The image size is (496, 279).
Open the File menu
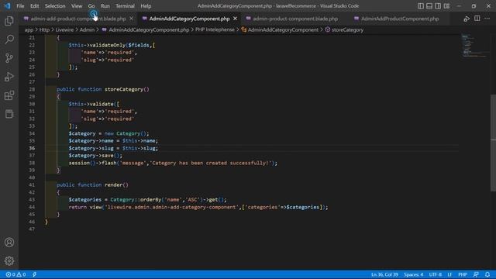[20, 5]
